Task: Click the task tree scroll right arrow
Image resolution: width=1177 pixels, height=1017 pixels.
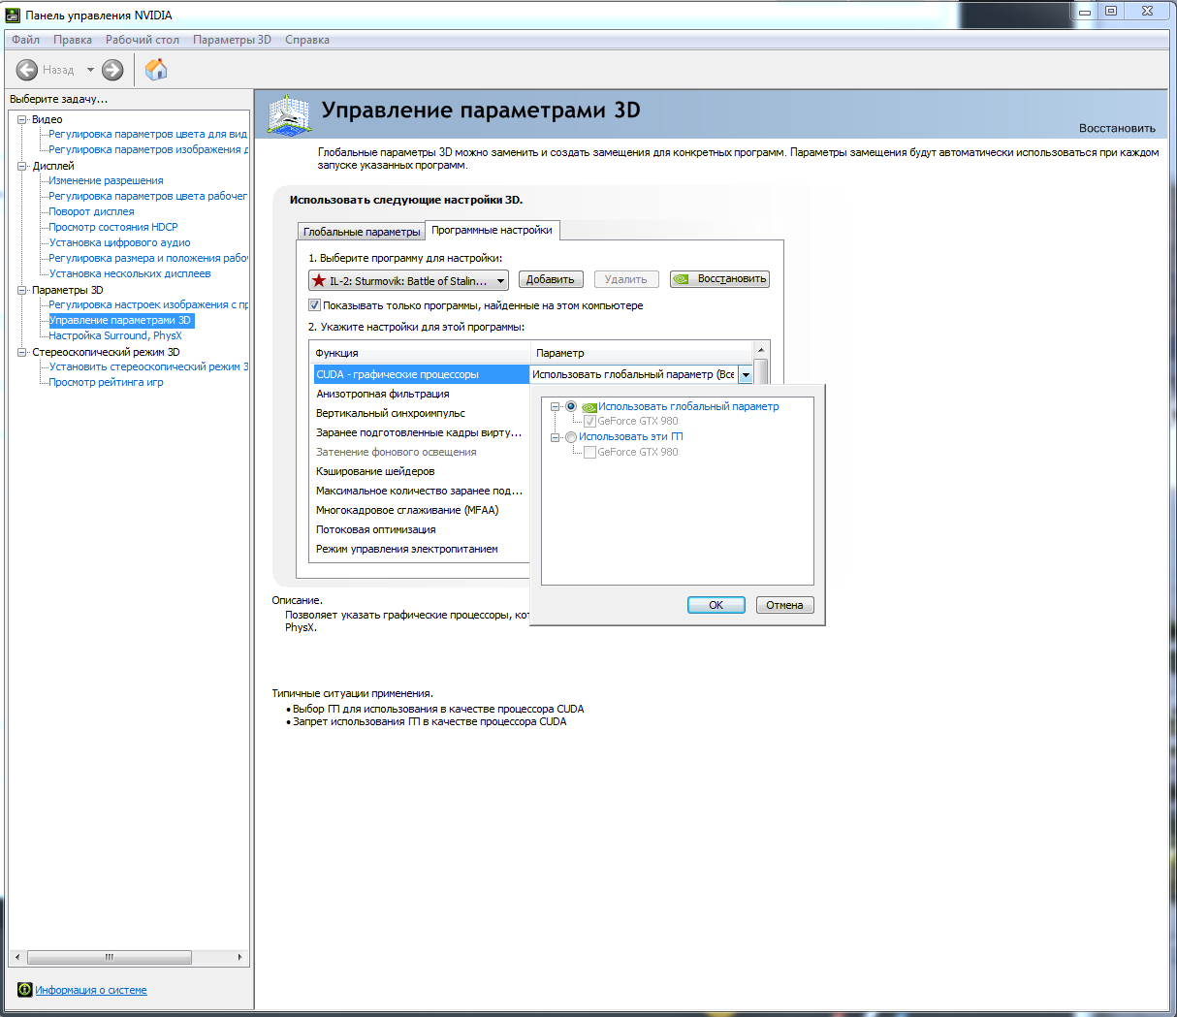Action: click(240, 957)
